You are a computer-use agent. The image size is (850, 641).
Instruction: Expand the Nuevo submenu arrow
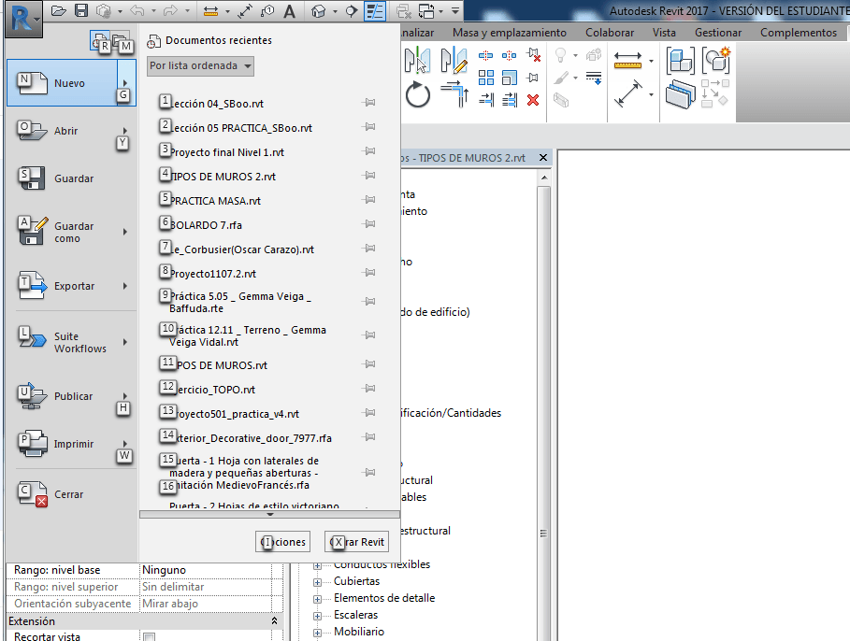coord(125,82)
